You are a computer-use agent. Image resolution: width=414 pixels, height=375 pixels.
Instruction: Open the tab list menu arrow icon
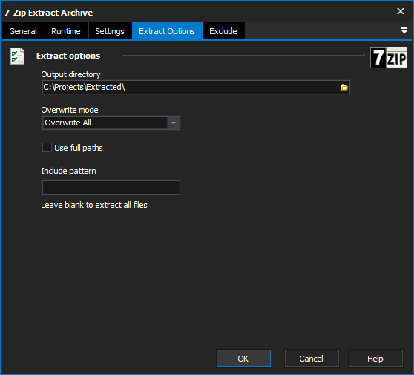[404, 30]
